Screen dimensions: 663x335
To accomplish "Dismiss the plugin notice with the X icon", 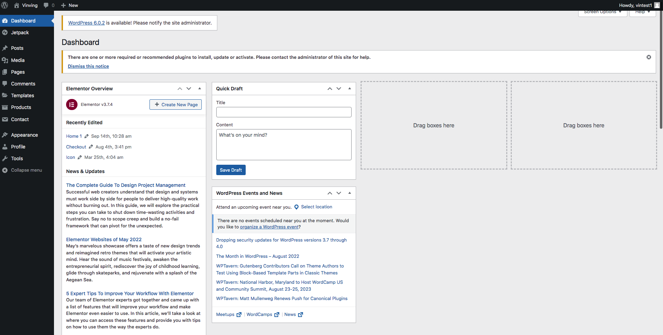I will coord(649,57).
